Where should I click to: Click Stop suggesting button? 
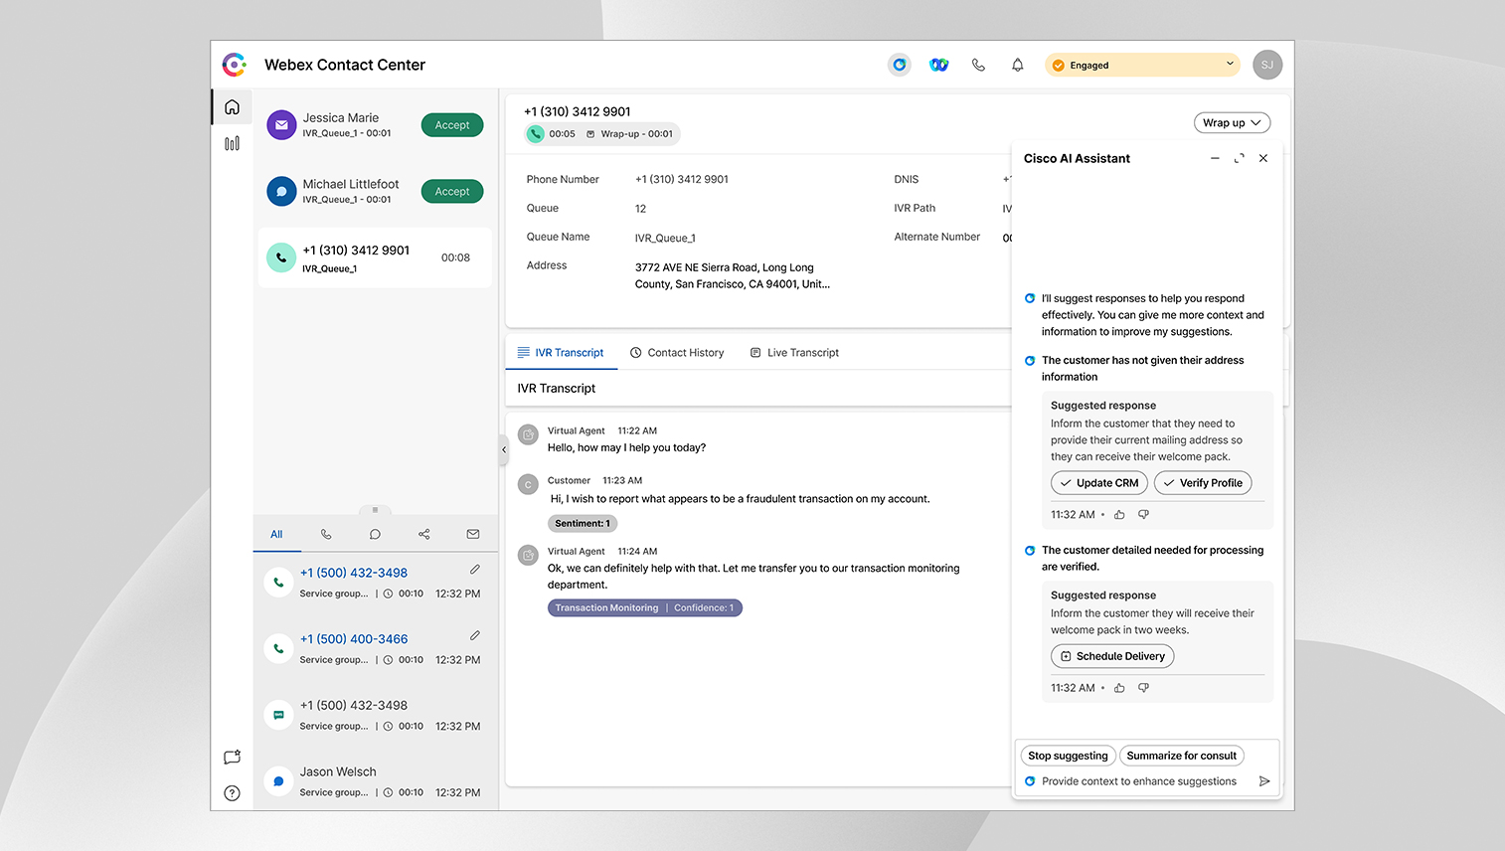click(x=1068, y=756)
